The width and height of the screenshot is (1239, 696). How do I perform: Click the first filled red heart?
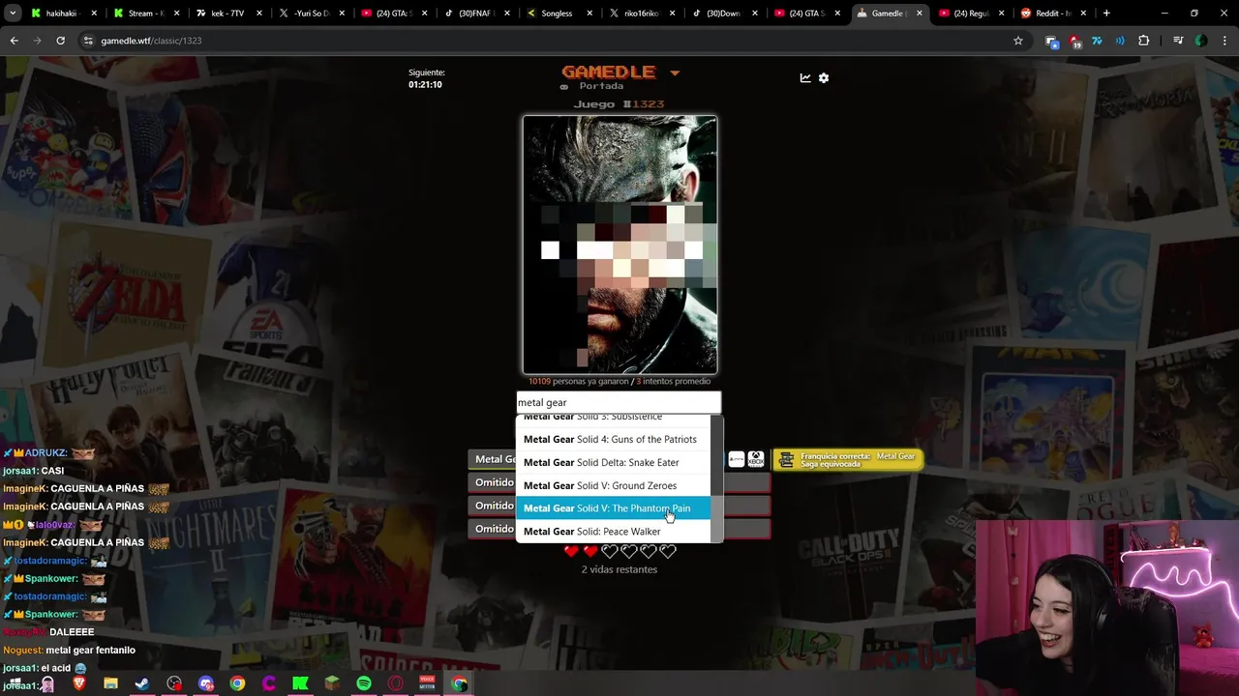[x=571, y=551]
